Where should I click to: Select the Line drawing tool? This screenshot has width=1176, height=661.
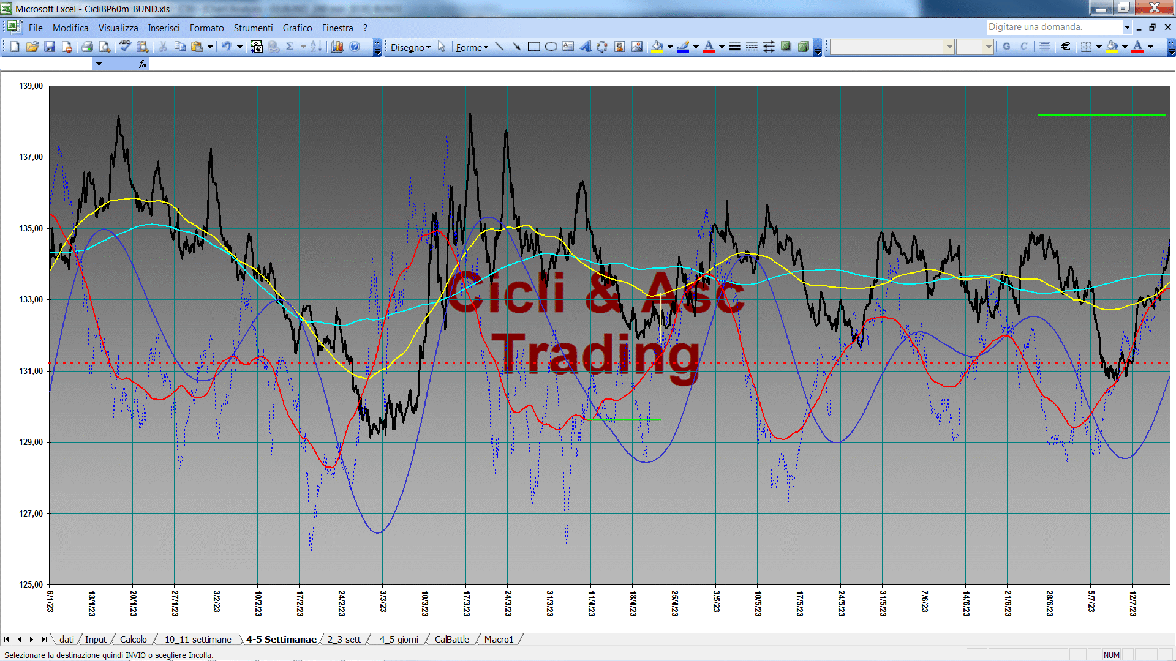[499, 47]
